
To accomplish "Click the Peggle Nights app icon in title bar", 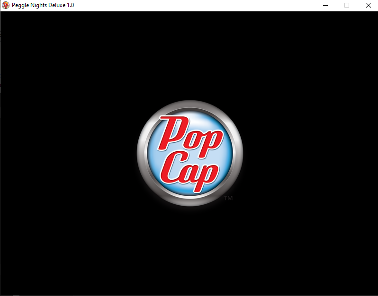I will (x=6, y=5).
